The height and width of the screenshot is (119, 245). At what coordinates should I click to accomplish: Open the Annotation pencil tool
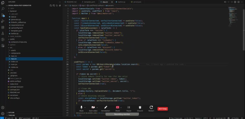click(105, 107)
